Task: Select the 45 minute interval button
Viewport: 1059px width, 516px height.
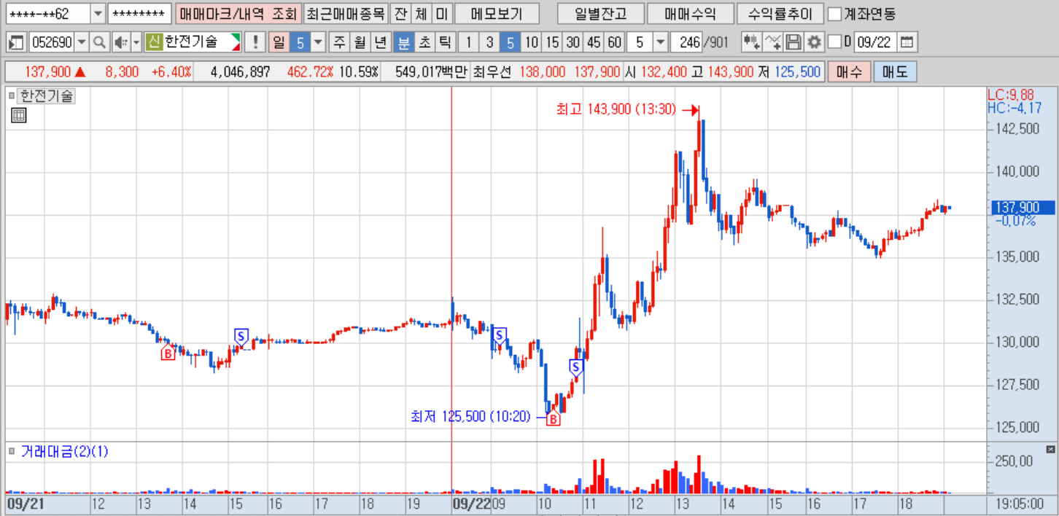Action: tap(594, 42)
